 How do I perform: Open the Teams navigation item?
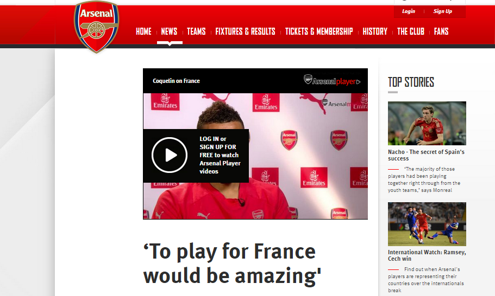196,31
